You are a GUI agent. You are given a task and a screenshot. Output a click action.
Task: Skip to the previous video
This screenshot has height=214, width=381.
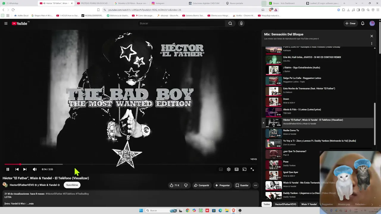[17, 169]
